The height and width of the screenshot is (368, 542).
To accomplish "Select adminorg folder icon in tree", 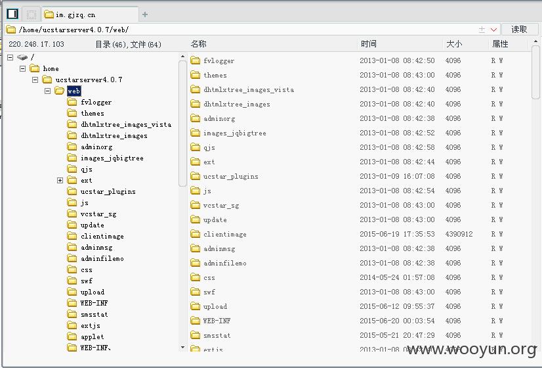I will click(x=72, y=147).
